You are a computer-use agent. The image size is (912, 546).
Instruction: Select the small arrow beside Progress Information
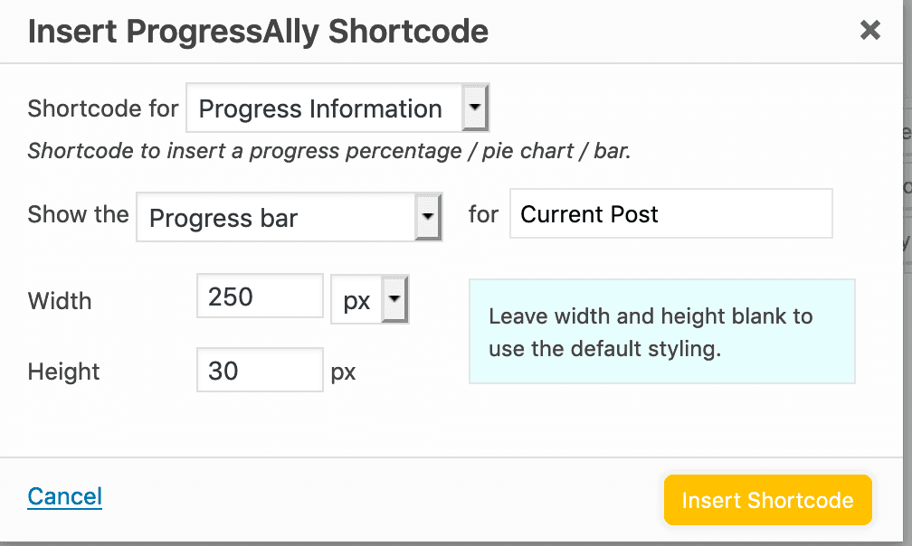[x=476, y=108]
